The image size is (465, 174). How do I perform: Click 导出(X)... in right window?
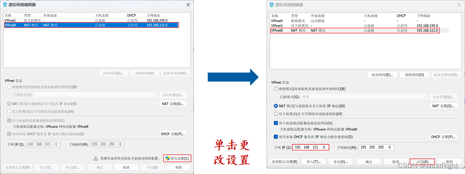tap(341, 162)
